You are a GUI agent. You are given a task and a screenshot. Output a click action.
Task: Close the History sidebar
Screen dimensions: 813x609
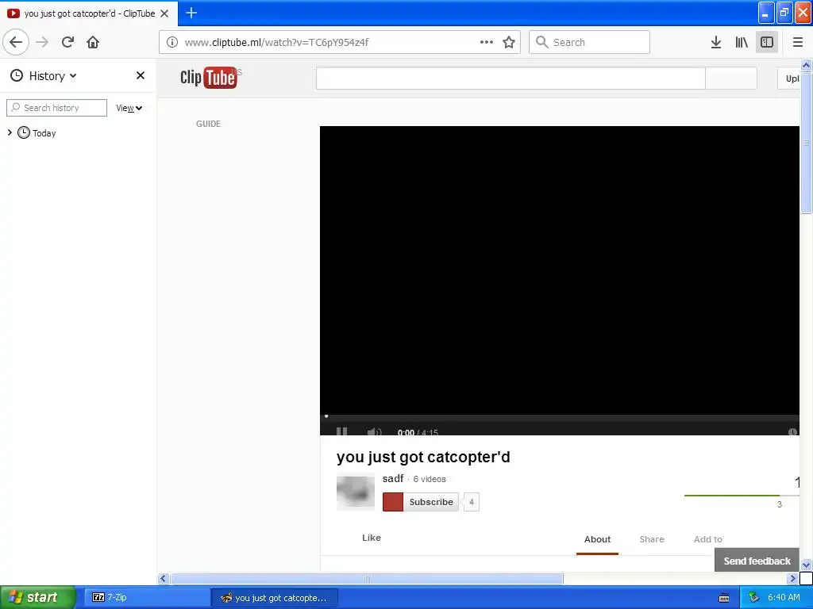140,75
